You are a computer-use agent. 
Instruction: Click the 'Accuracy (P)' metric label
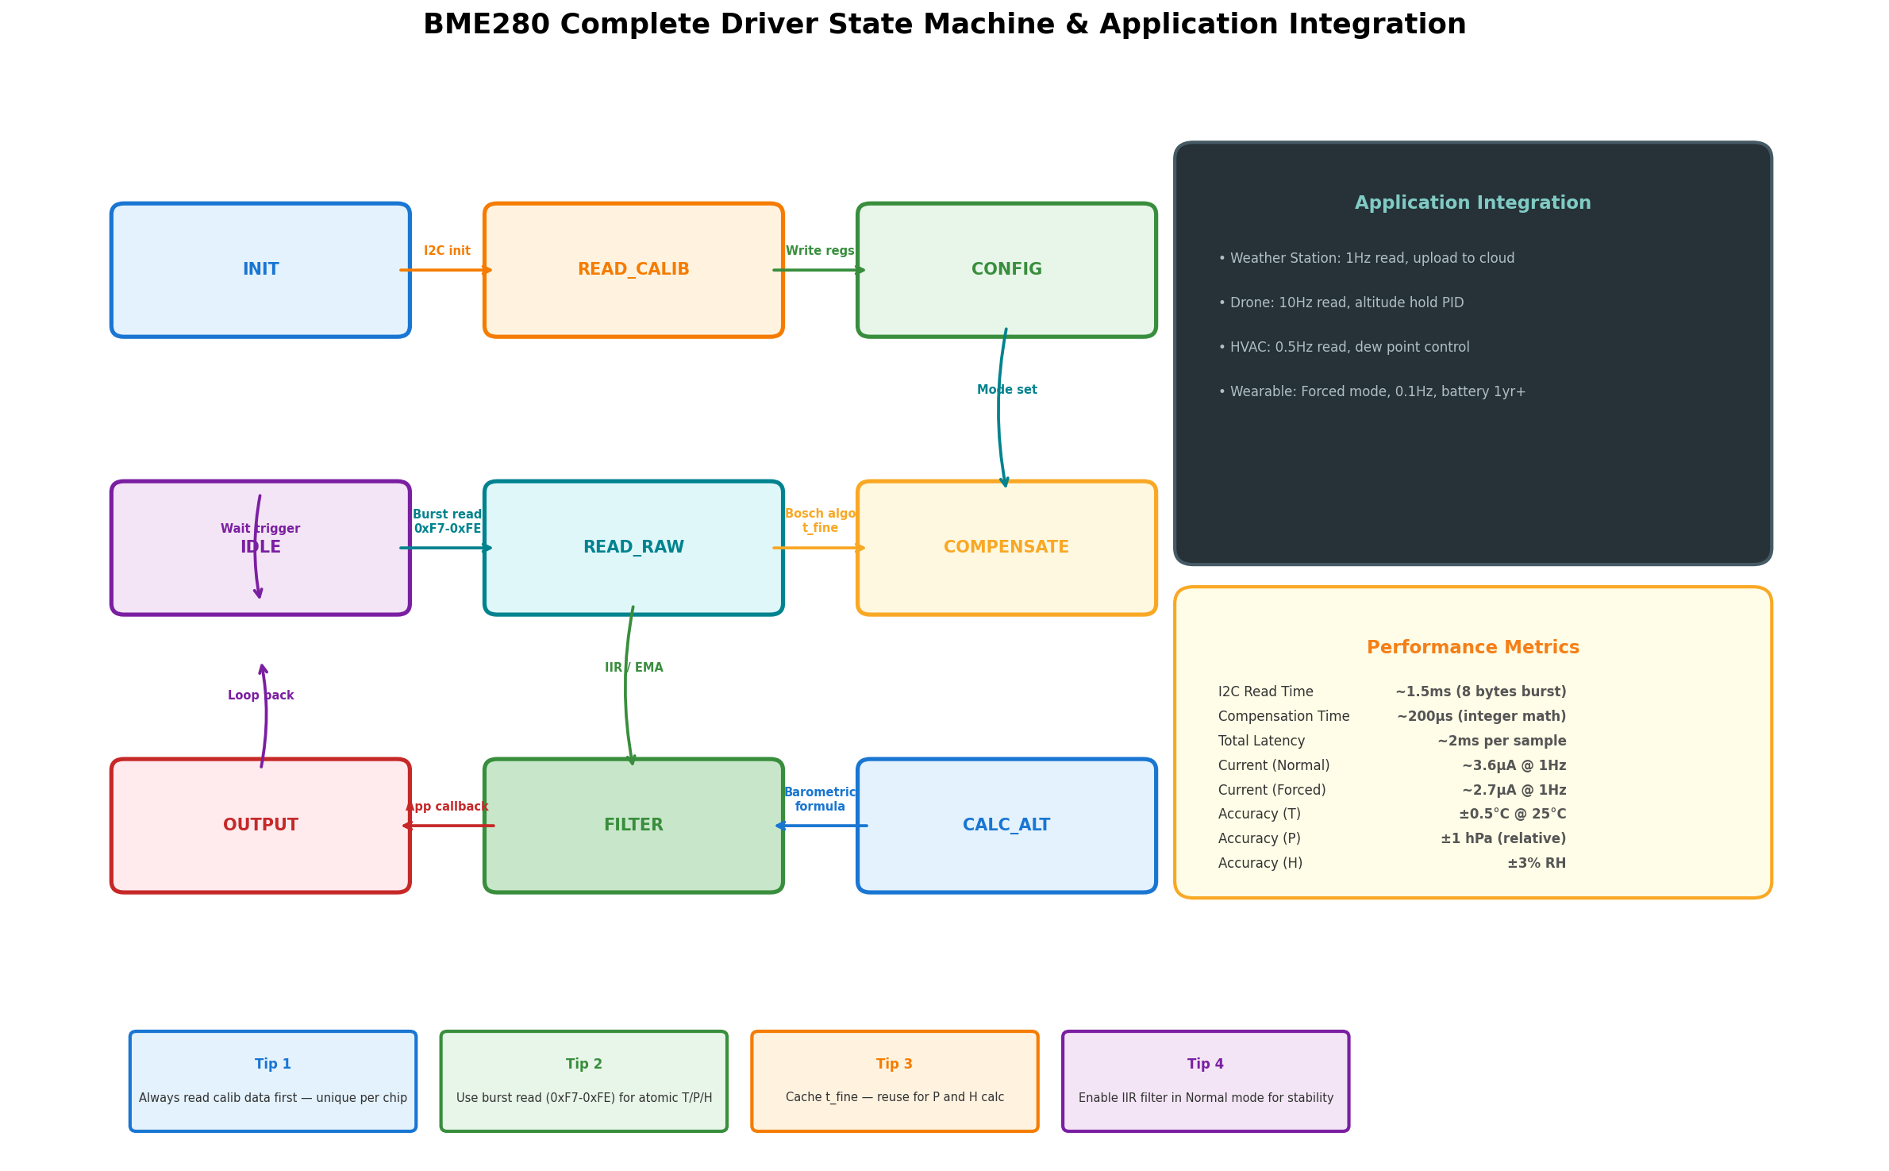1259,839
